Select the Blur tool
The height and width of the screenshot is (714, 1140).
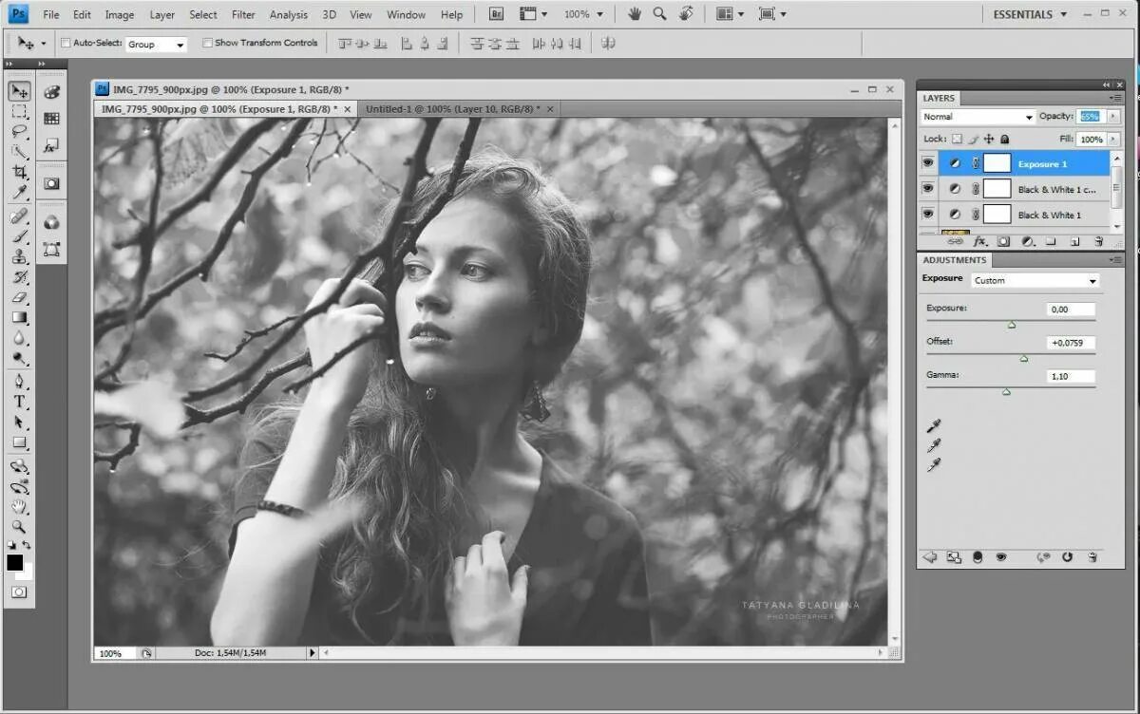click(x=19, y=338)
